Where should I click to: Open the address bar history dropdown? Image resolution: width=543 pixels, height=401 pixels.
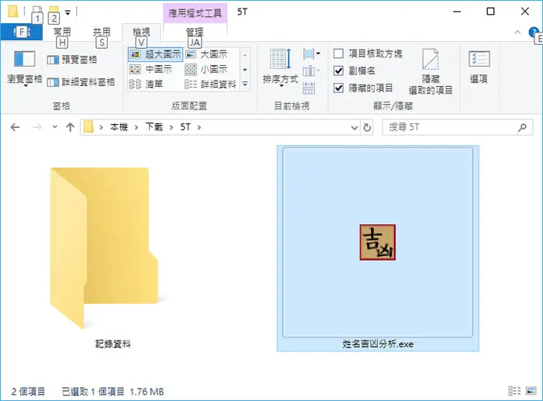pyautogui.click(x=354, y=127)
